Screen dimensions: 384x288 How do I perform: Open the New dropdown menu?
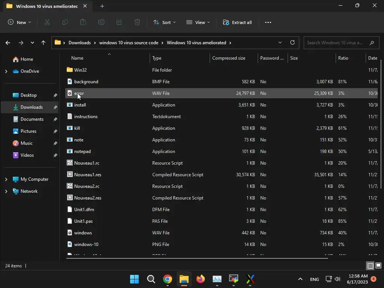pyautogui.click(x=19, y=22)
